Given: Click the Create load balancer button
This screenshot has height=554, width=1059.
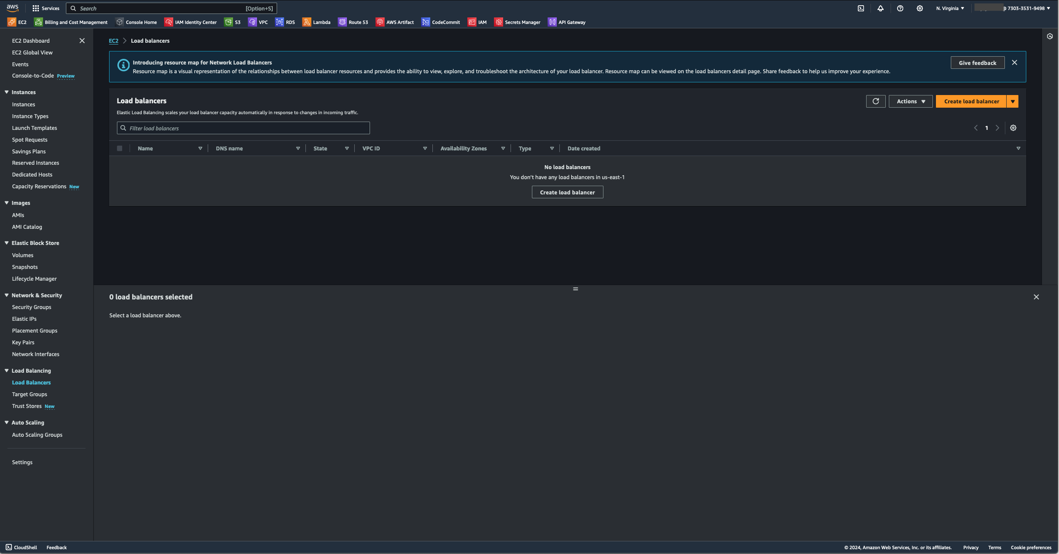Looking at the screenshot, I should coord(971,101).
